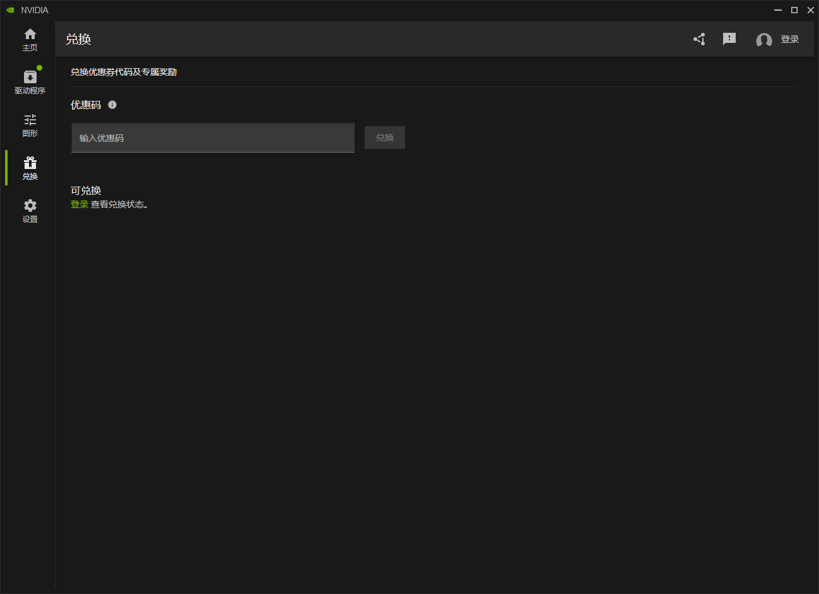Image resolution: width=819 pixels, height=594 pixels.
Task: Click the 登录 button in top header
Action: 790,39
